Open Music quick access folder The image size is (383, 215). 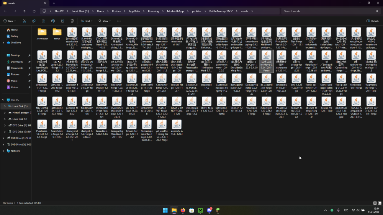click(x=14, y=81)
